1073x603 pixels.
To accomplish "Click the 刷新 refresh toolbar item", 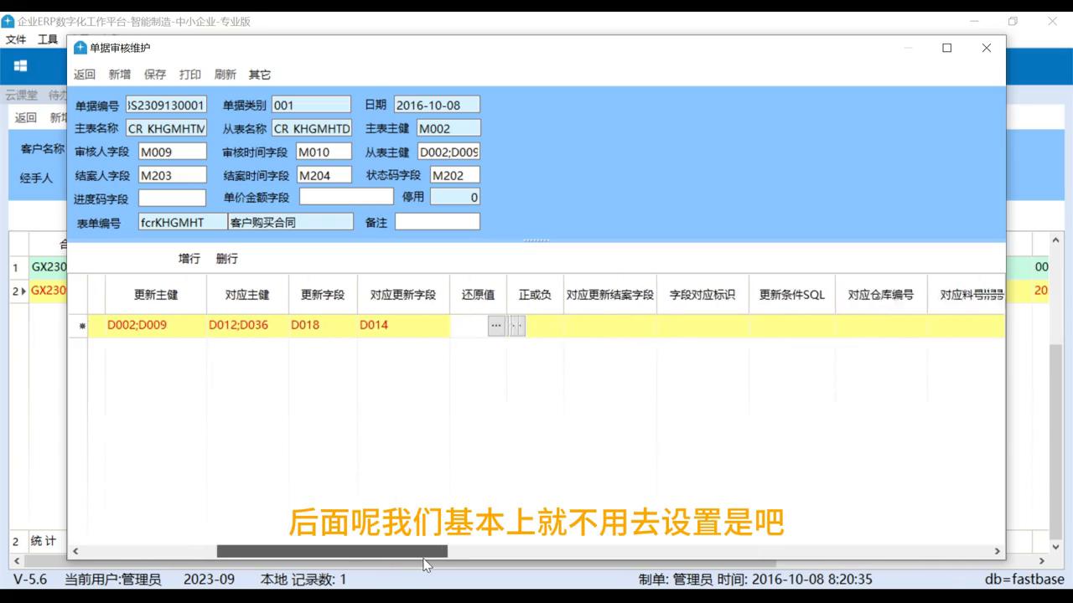I will pos(225,75).
